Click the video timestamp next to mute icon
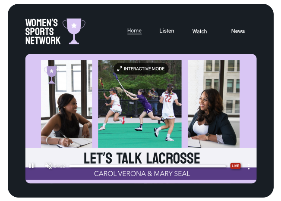The image size is (281, 201). pos(60,166)
